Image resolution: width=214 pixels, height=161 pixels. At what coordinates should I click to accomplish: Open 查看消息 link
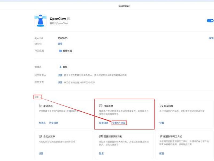[x=104, y=123]
